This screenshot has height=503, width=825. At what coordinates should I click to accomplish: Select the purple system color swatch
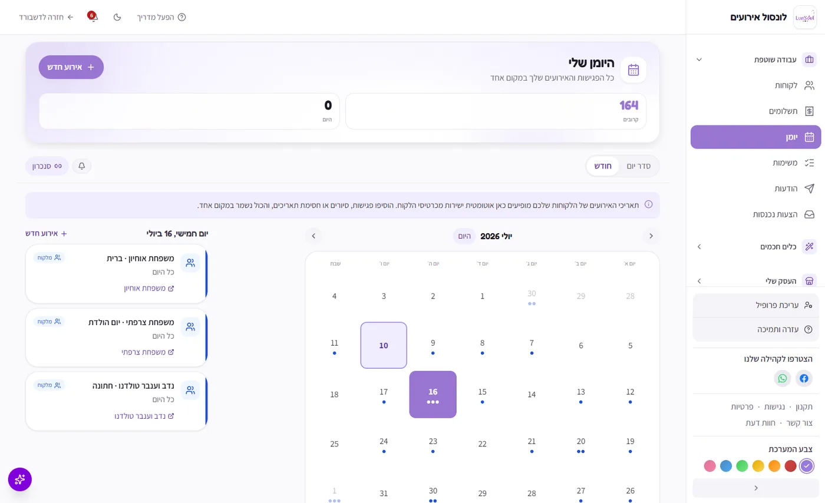click(807, 466)
